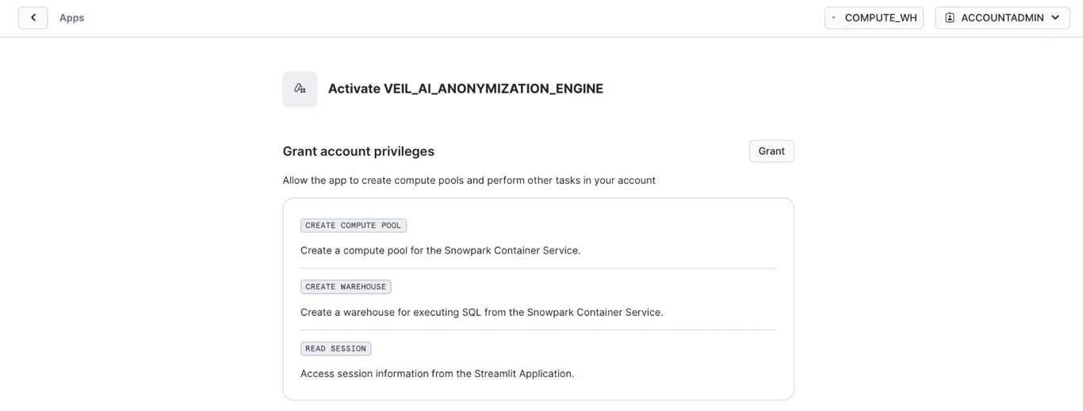1083x411 pixels.
Task: Select the CREATE COMPUTE POOL privilege tag
Action: pyautogui.click(x=354, y=226)
